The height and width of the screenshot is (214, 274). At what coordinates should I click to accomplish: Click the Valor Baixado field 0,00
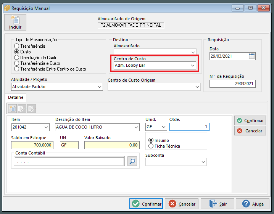pyautogui.click(x=112, y=145)
